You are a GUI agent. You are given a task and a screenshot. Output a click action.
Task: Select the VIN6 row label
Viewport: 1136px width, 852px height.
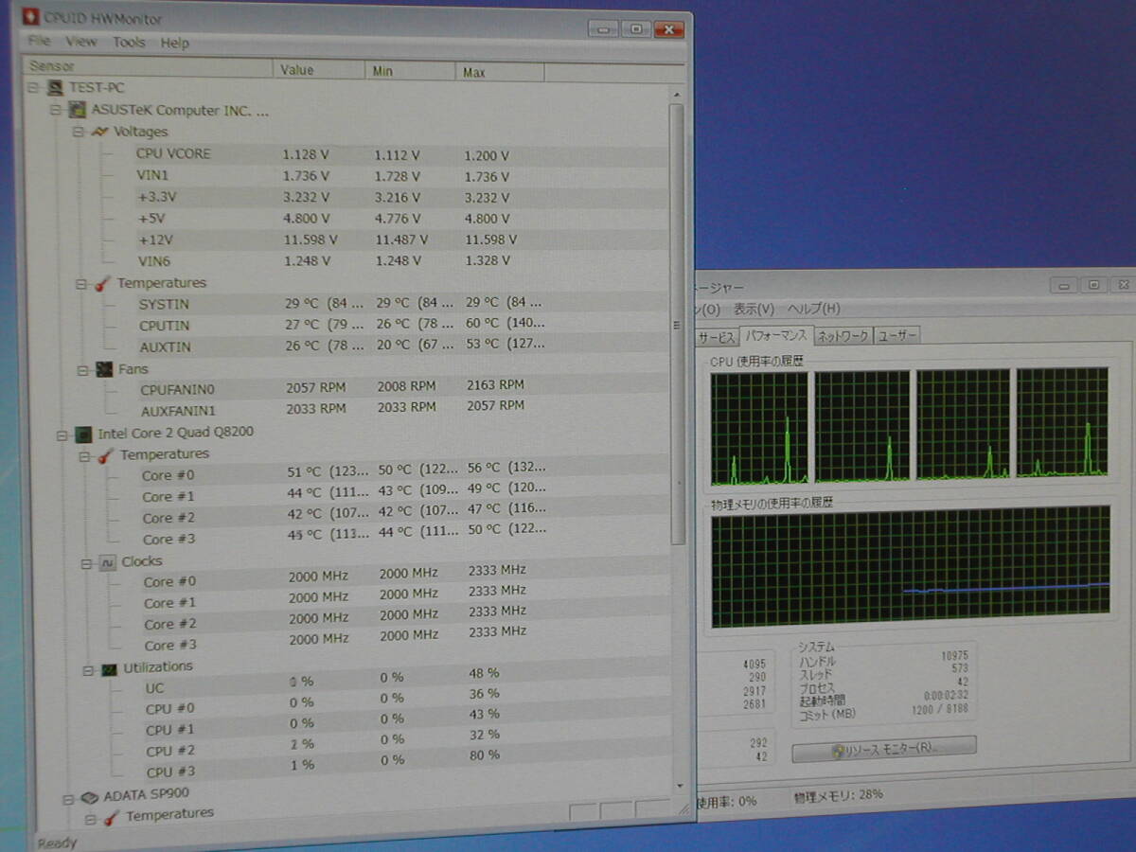point(153,261)
